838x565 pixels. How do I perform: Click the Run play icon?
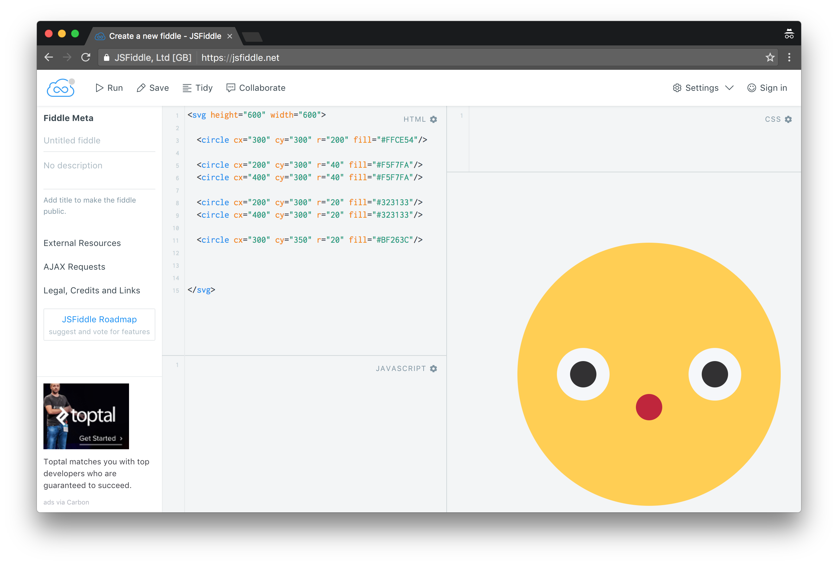99,88
